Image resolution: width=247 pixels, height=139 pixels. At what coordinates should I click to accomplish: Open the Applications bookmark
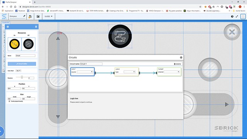[8, 11]
